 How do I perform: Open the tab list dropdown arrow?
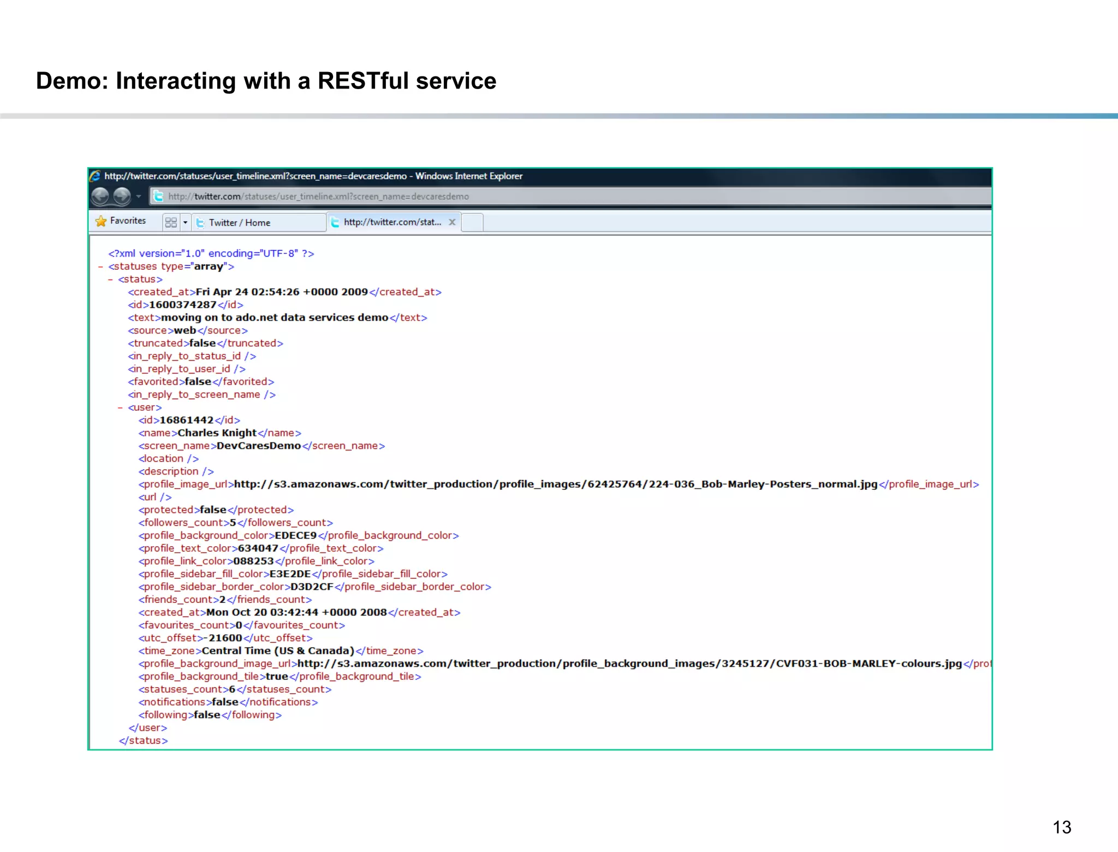click(185, 222)
